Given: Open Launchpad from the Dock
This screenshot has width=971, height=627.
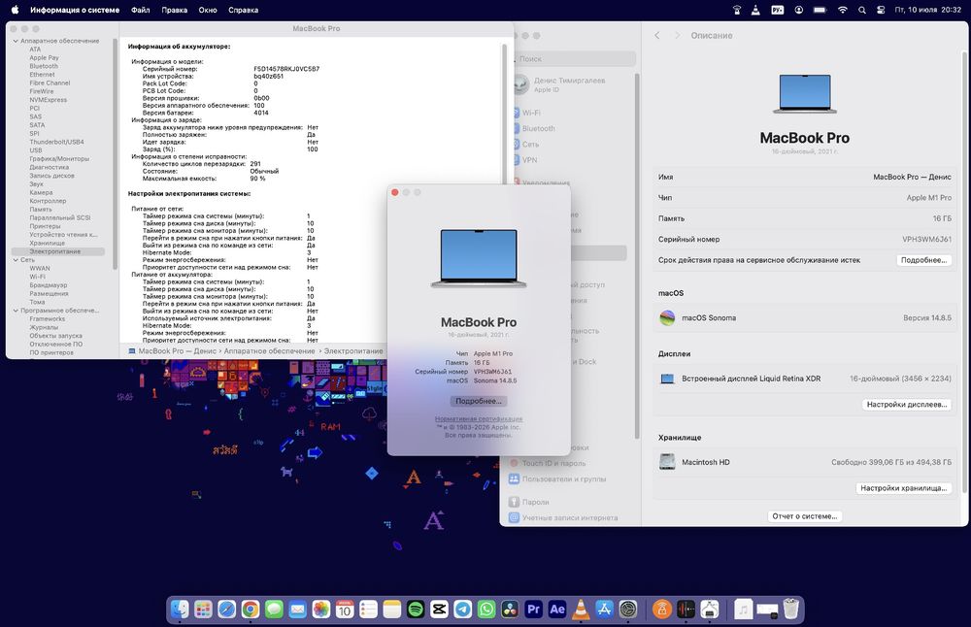Looking at the screenshot, I should pos(203,610).
